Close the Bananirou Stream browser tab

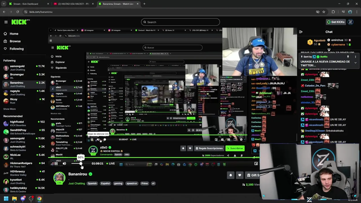138,4
